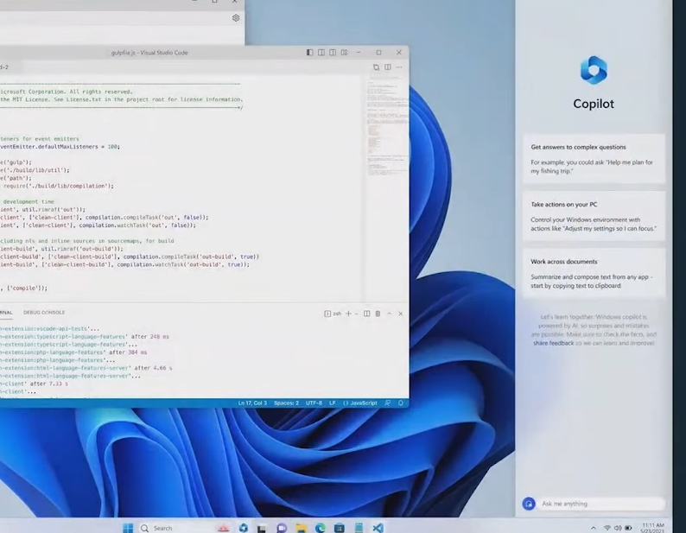Open Copilot from the taskbar

click(244, 528)
